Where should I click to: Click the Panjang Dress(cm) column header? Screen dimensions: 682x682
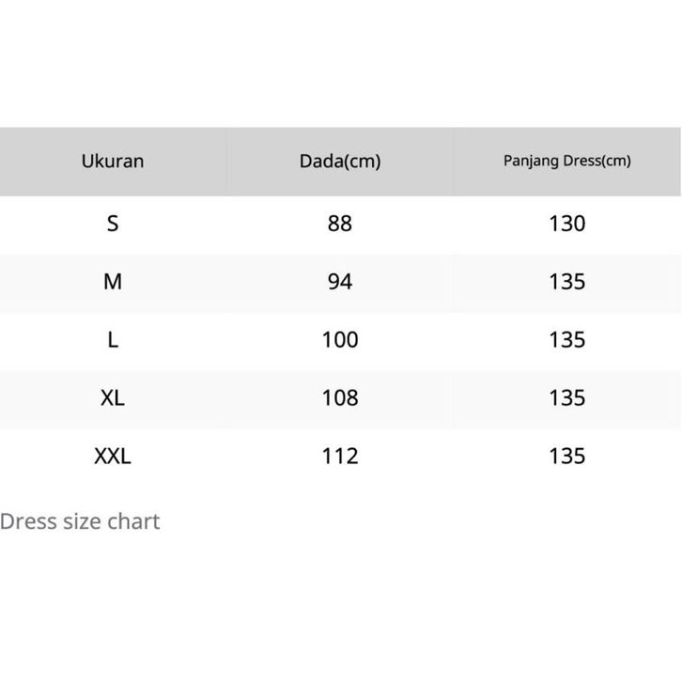[x=567, y=161]
